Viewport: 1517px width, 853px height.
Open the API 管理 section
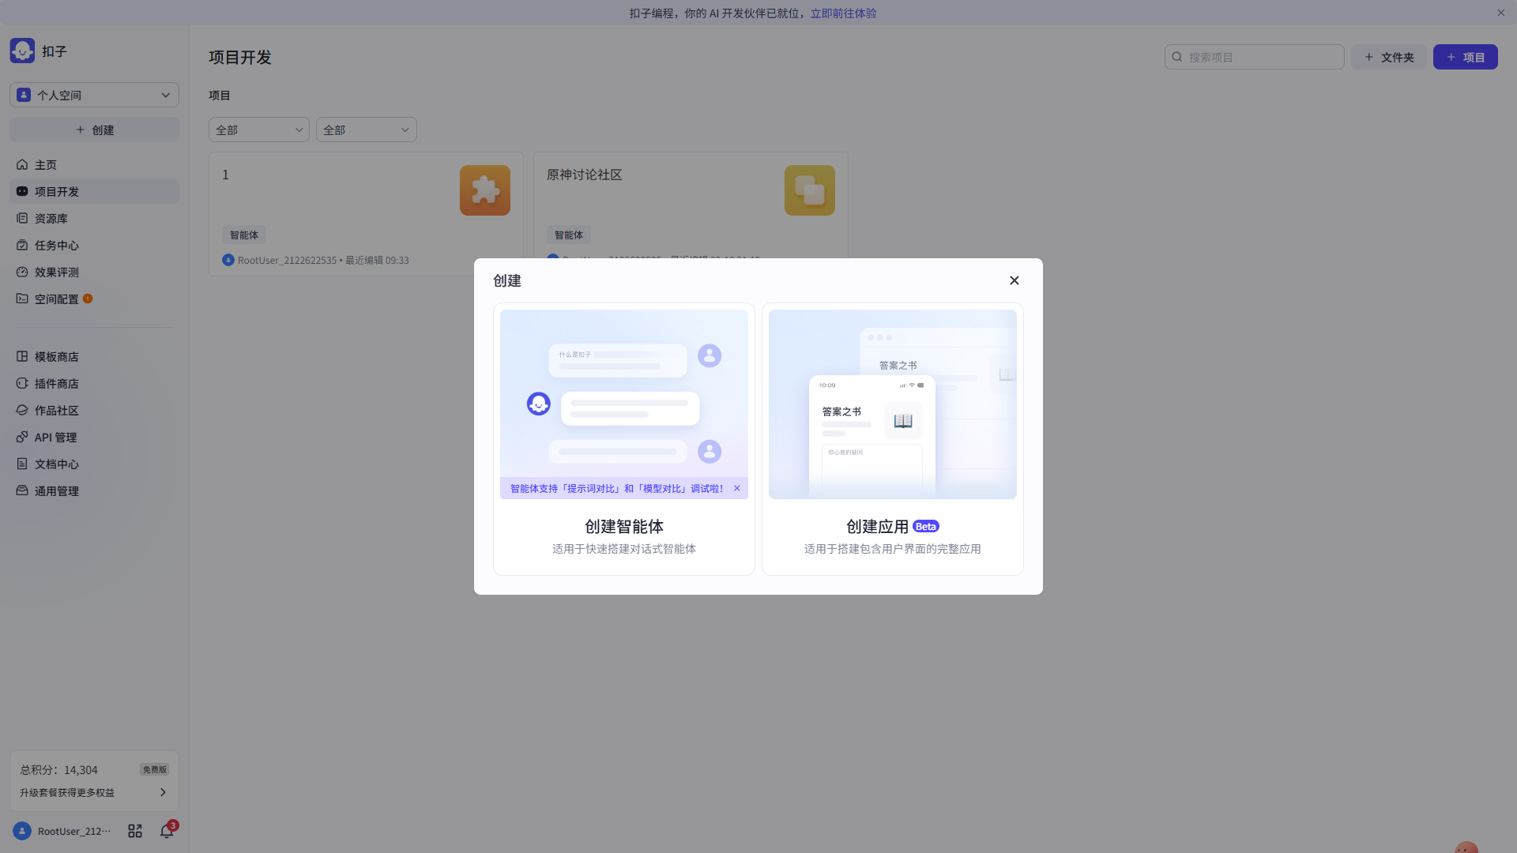pos(55,437)
